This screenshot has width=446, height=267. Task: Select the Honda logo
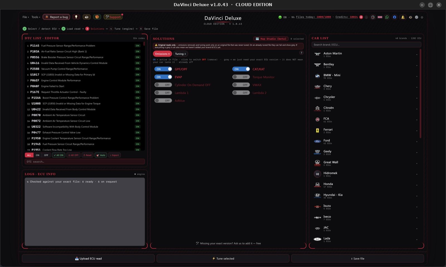[x=317, y=185]
